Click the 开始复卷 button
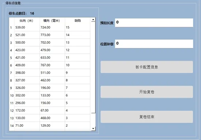This screenshot has height=140, width=201. (x=147, y=92)
